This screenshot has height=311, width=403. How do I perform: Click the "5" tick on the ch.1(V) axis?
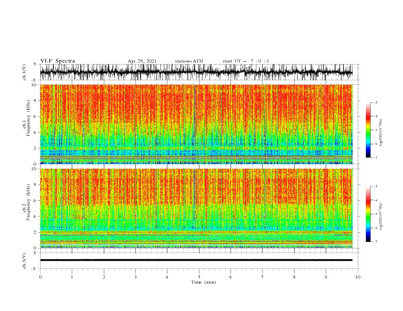pyautogui.click(x=36, y=64)
